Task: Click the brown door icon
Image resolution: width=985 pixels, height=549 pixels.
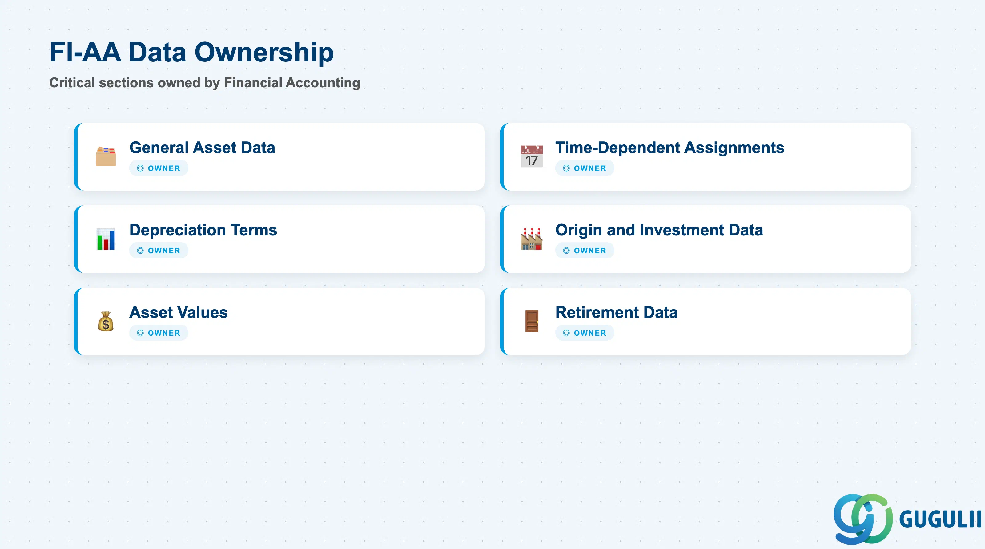Action: (532, 322)
